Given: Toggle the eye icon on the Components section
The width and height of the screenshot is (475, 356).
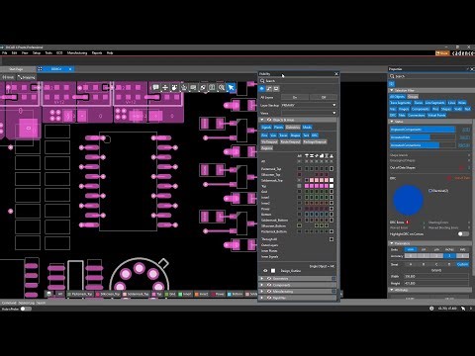Looking at the screenshot, I should 269,285.
